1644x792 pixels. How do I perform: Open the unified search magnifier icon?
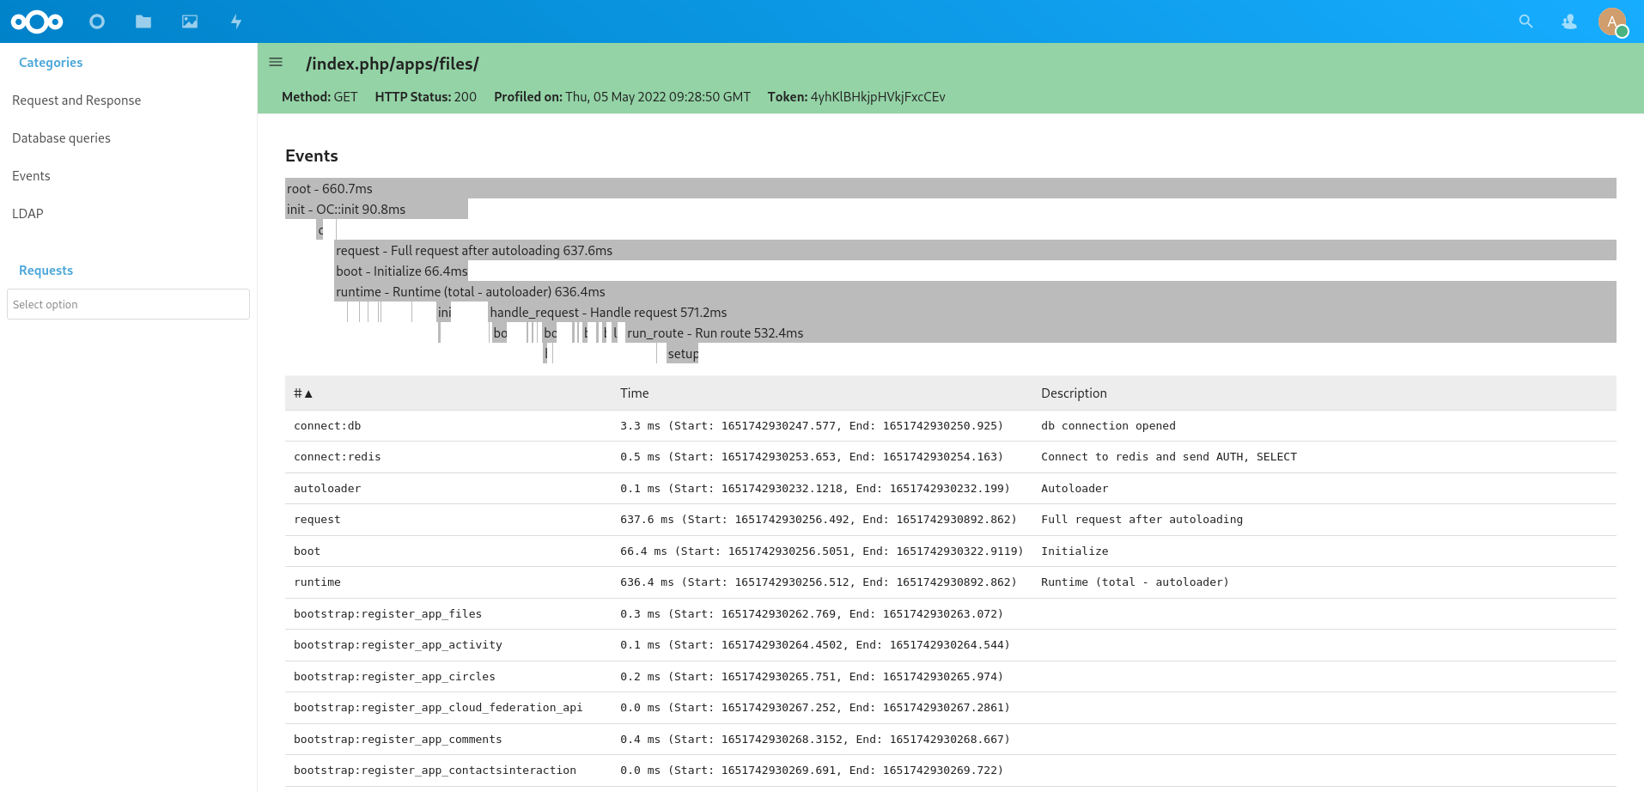[x=1526, y=21]
